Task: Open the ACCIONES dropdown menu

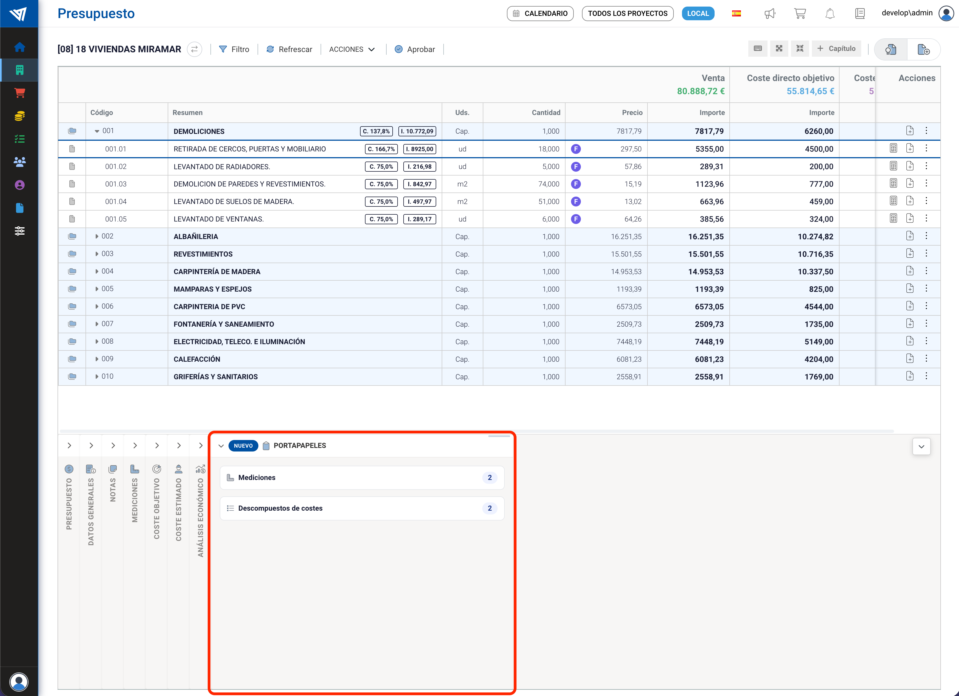Action: [352, 50]
